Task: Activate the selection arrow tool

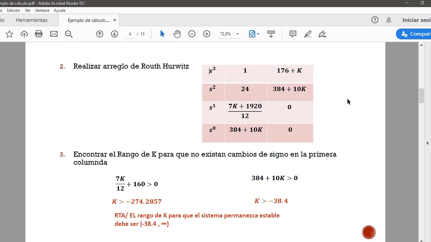Action: coord(162,34)
